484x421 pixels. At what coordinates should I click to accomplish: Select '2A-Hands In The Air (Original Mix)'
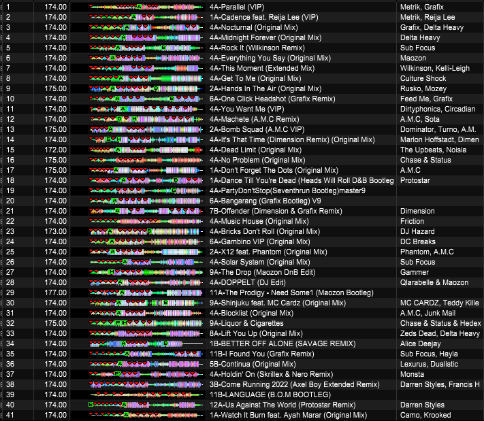pyautogui.click(x=265, y=88)
